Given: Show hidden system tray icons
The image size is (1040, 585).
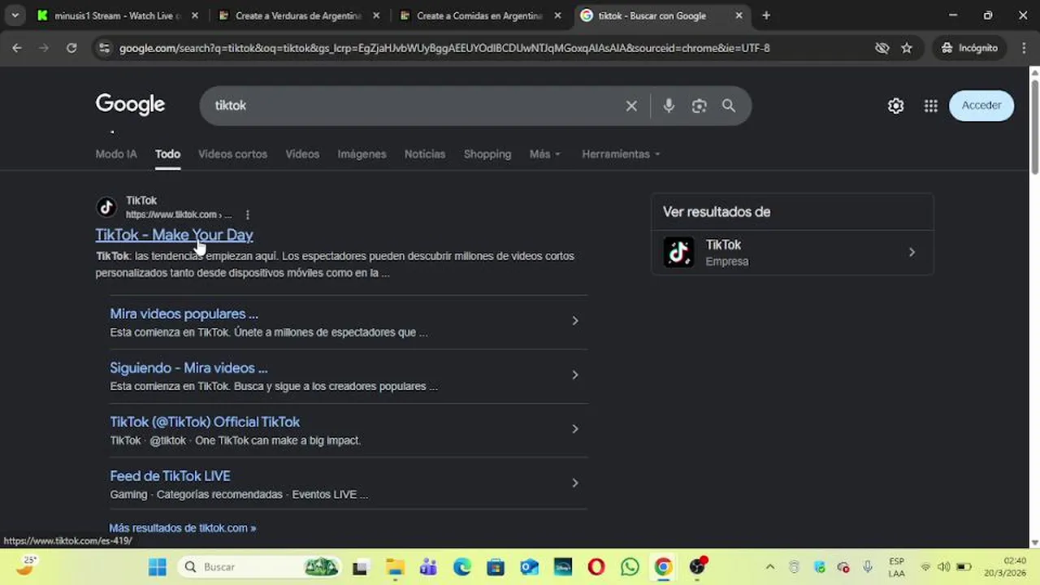Looking at the screenshot, I should tap(770, 566).
